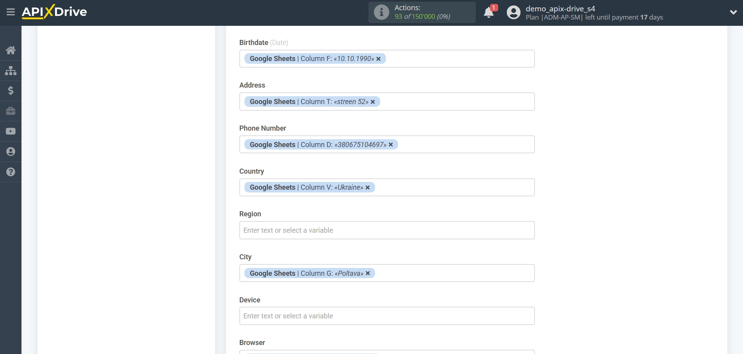Image resolution: width=743 pixels, height=354 pixels.
Task: Go to Home via sidebar icon
Action: [x=11, y=50]
